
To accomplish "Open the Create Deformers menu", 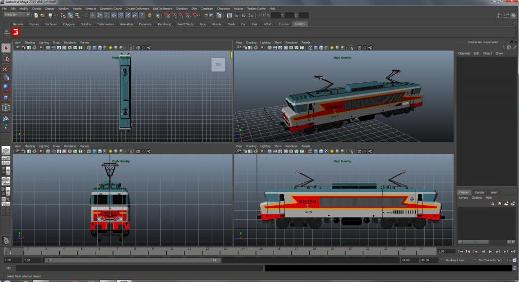I will coord(137,9).
